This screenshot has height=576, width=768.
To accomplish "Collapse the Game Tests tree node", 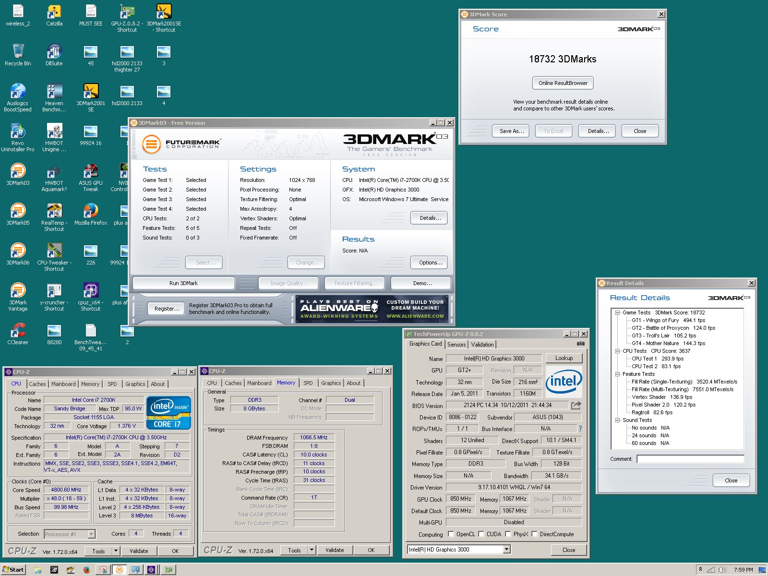I will [618, 312].
